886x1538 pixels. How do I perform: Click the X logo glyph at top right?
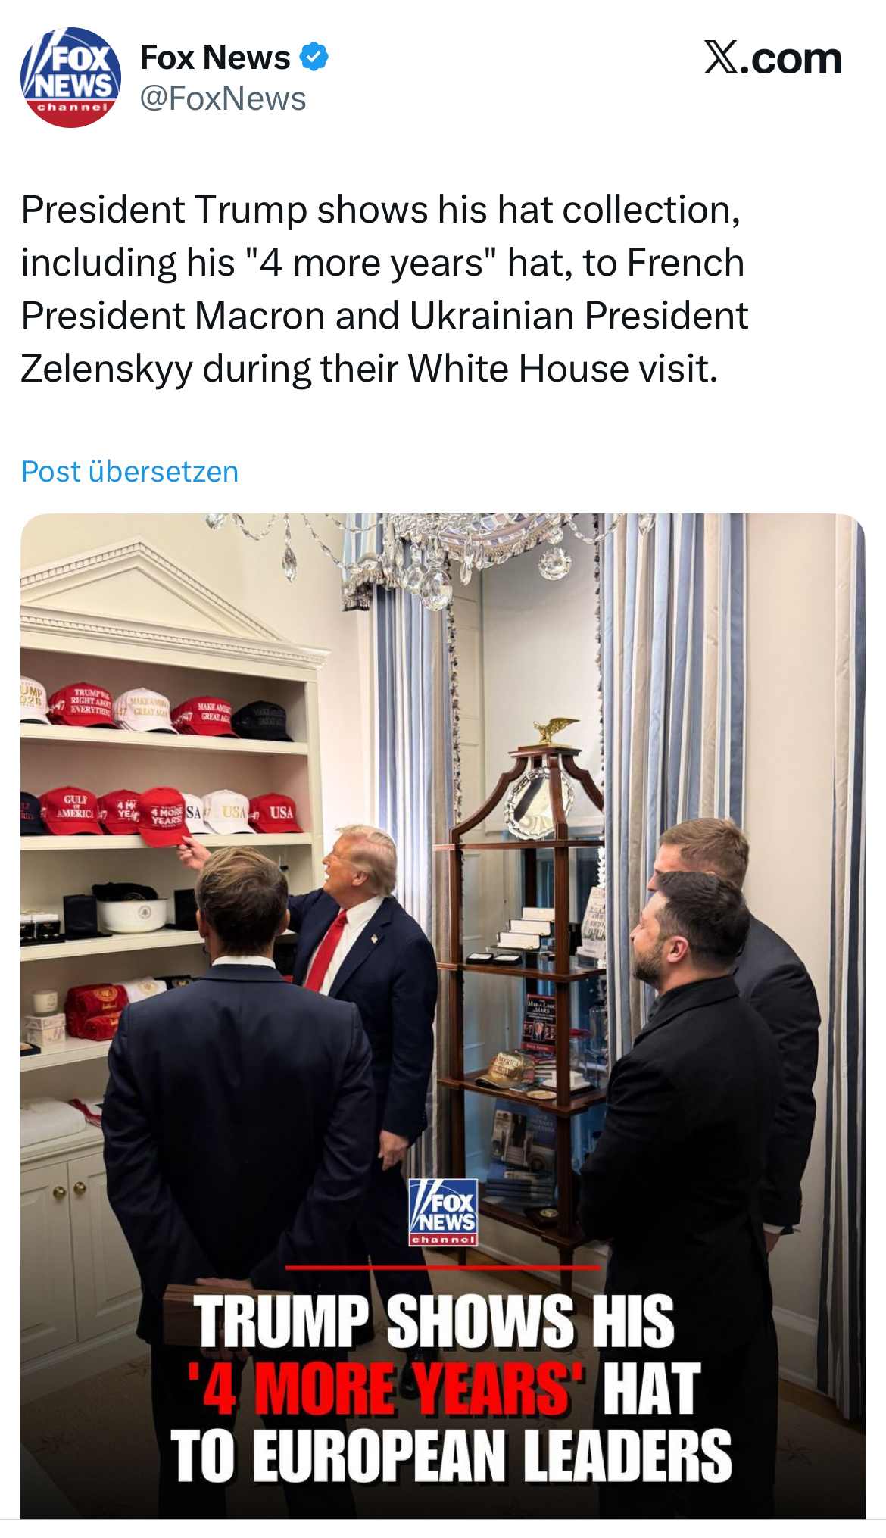(x=721, y=58)
